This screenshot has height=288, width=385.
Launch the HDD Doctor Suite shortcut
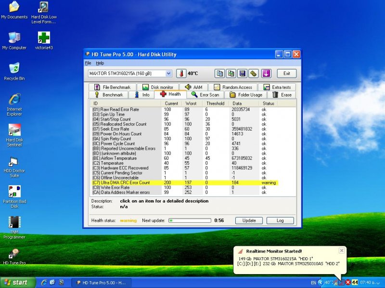[14, 166]
